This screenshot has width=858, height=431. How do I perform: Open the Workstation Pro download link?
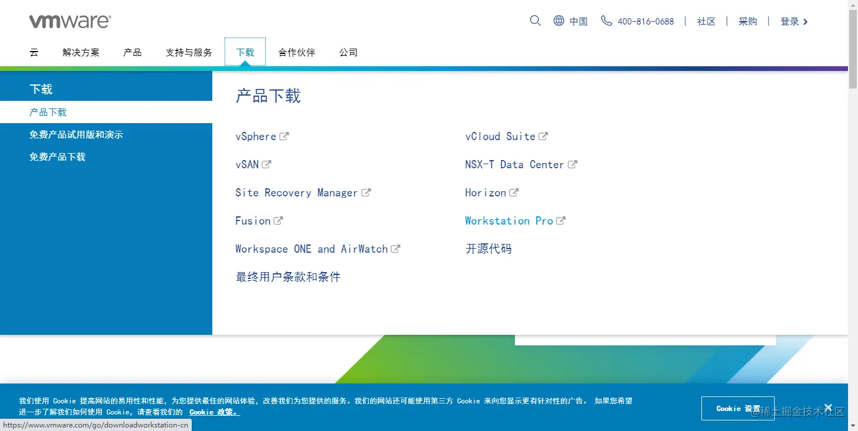509,220
